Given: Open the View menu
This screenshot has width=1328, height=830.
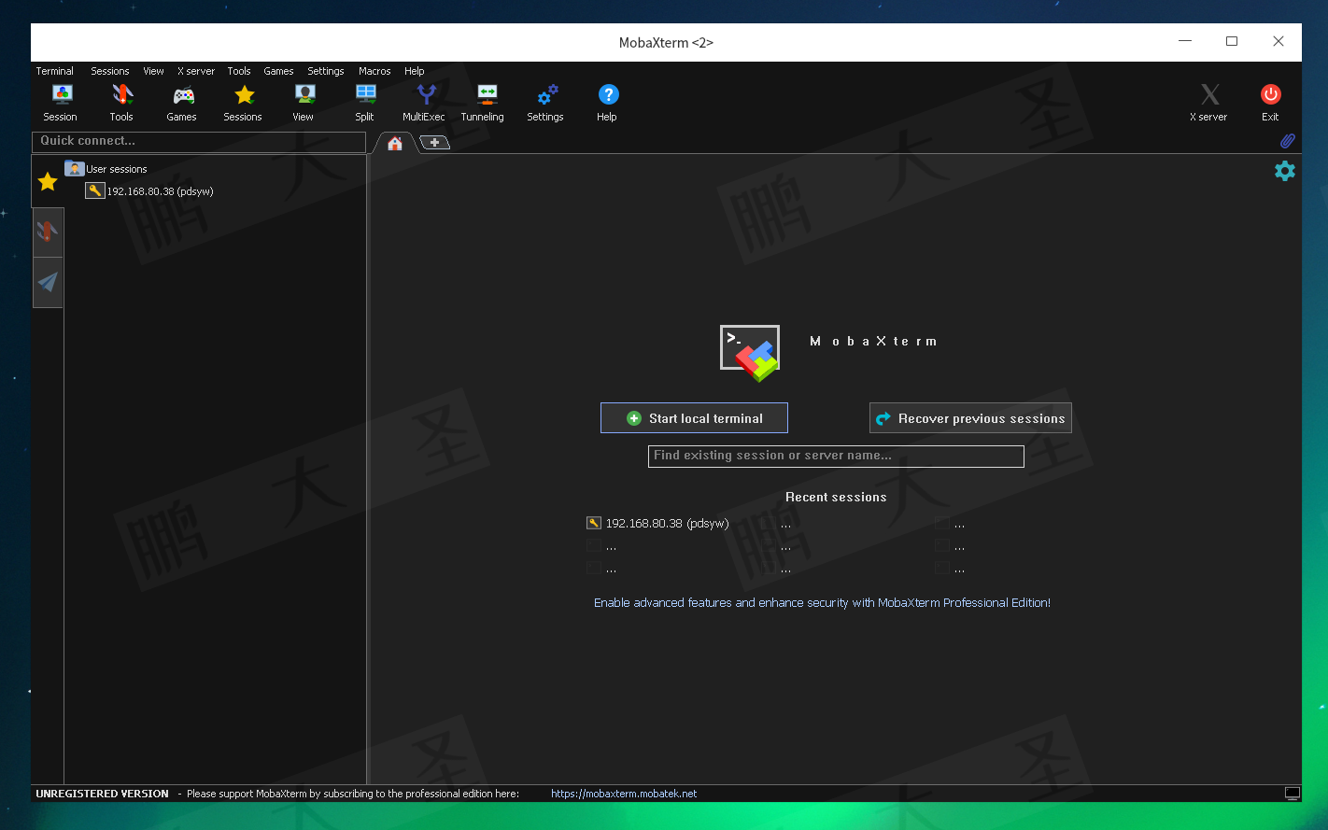Looking at the screenshot, I should pyautogui.click(x=154, y=71).
